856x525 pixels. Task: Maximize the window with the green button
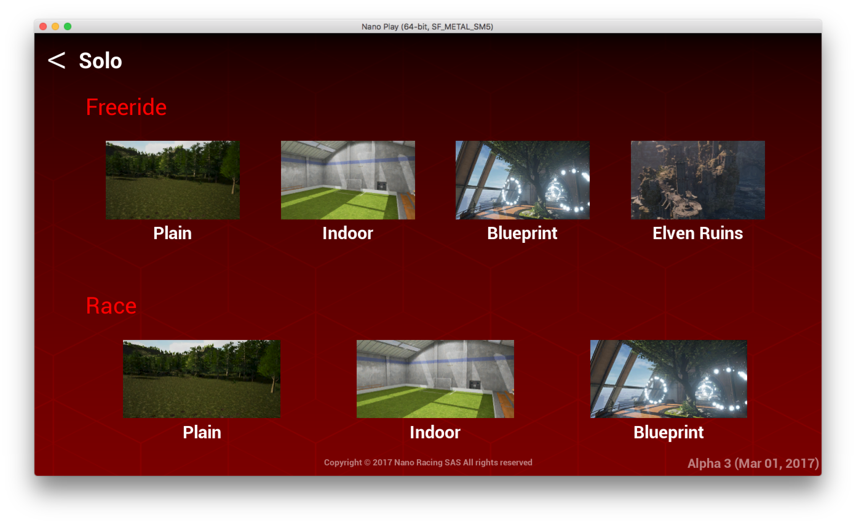(68, 26)
